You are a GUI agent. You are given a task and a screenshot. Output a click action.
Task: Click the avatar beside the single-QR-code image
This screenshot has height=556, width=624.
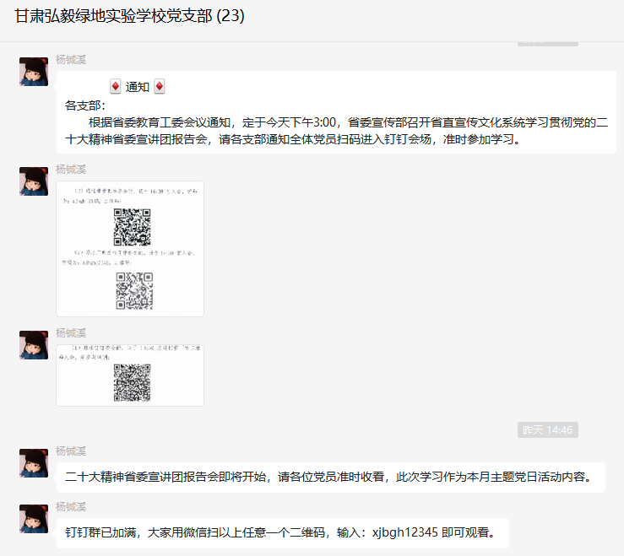(x=34, y=345)
